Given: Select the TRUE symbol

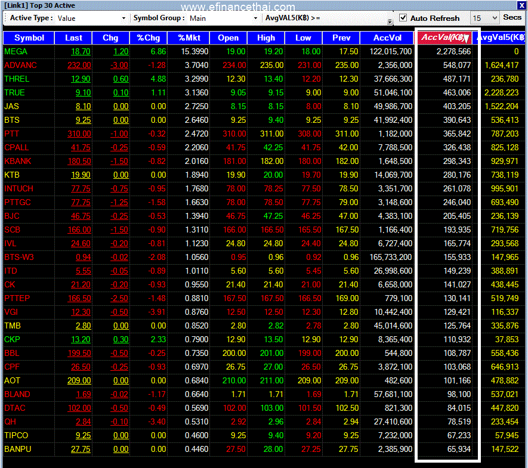Looking at the screenshot, I should 14,93.
